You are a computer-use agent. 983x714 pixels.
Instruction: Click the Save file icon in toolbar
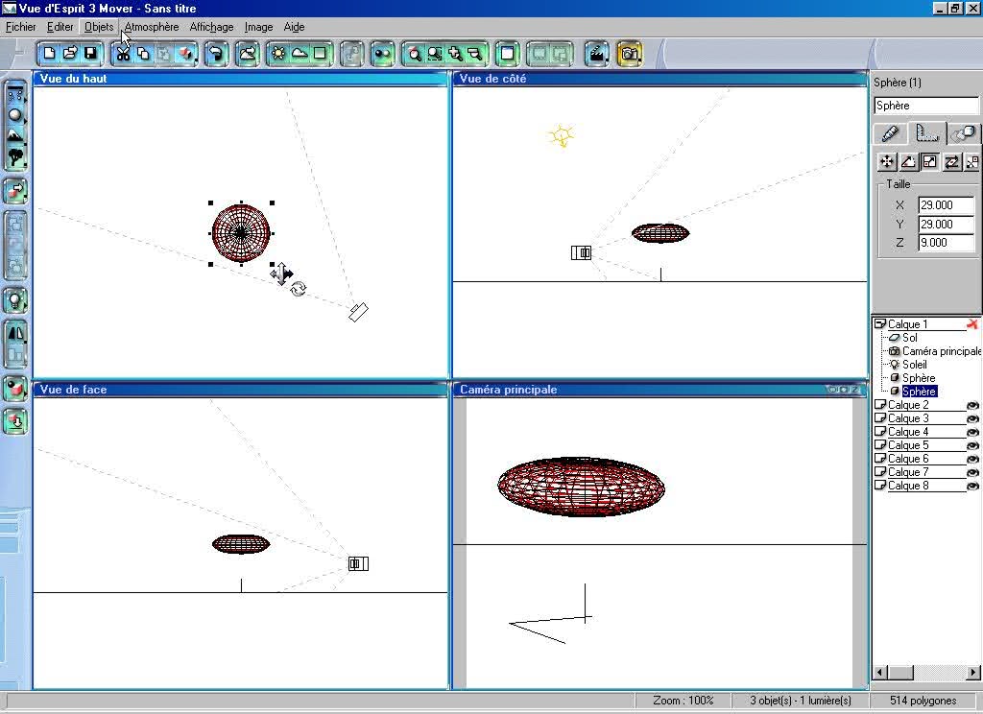point(90,54)
